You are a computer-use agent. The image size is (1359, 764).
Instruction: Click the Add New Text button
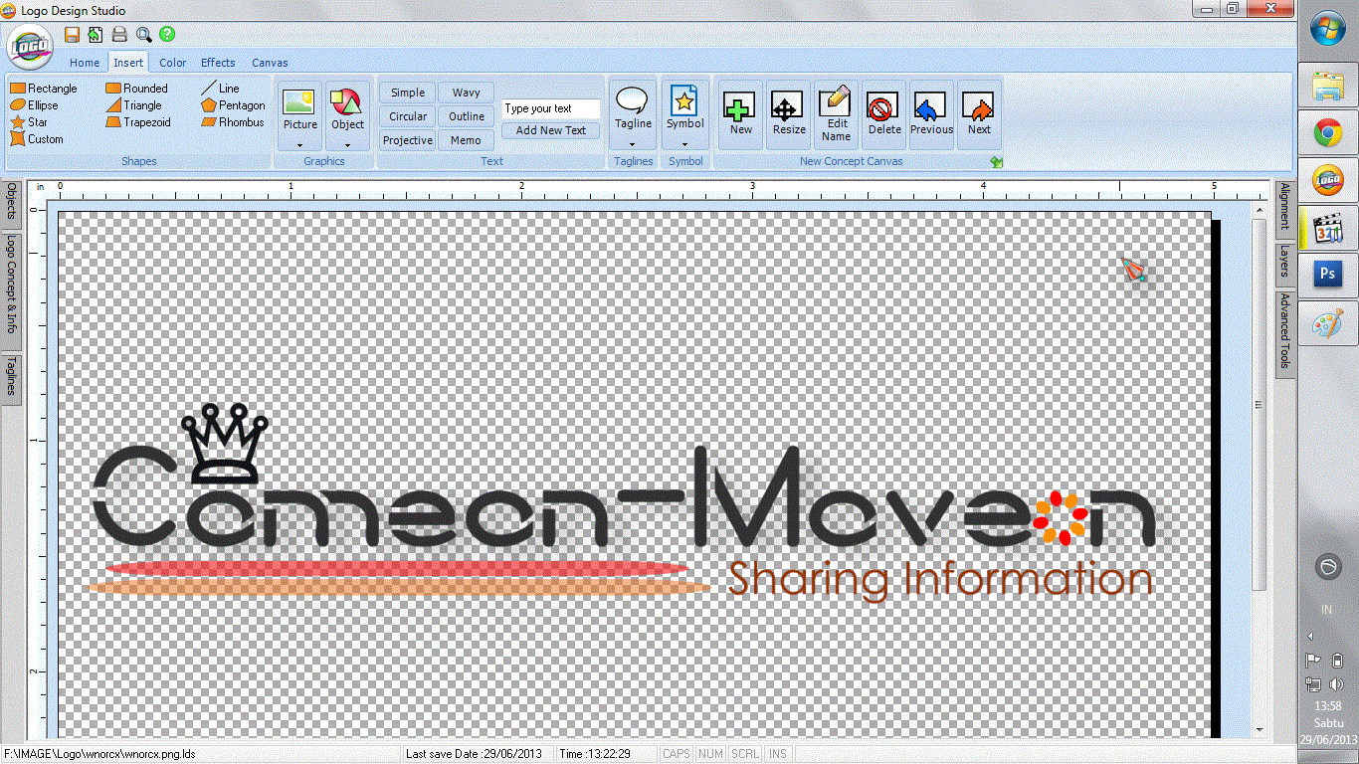(x=551, y=130)
